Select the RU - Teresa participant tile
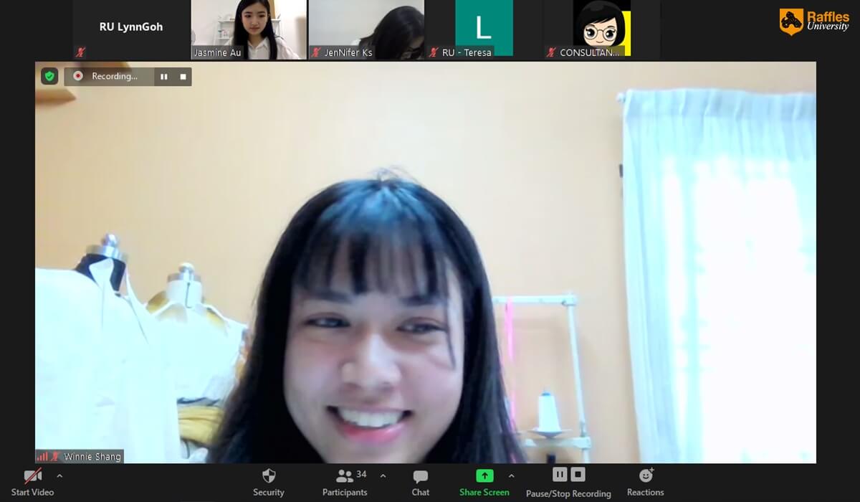Screen dimensions: 860x502 [484, 29]
